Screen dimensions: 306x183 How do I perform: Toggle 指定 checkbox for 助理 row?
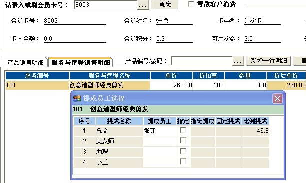pyautogui.click(x=183, y=151)
